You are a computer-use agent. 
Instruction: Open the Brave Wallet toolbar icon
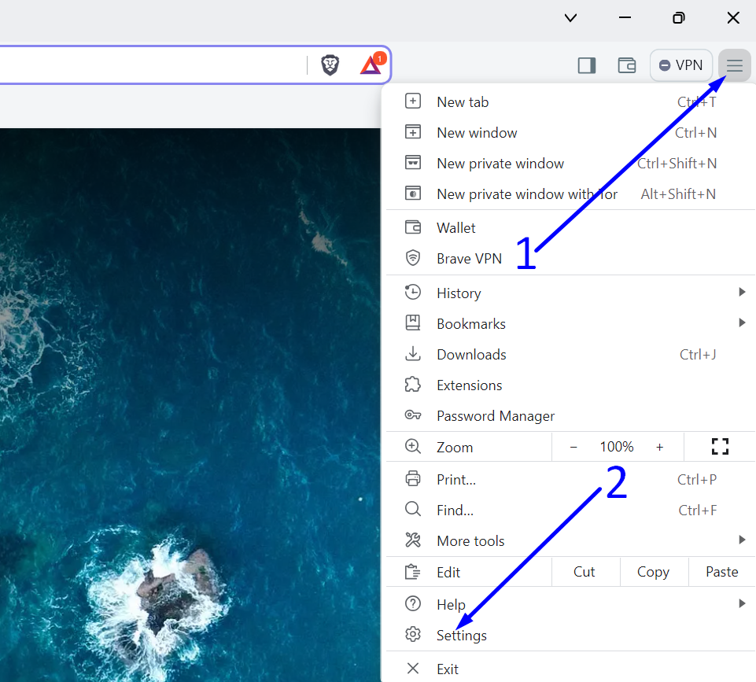tap(627, 65)
